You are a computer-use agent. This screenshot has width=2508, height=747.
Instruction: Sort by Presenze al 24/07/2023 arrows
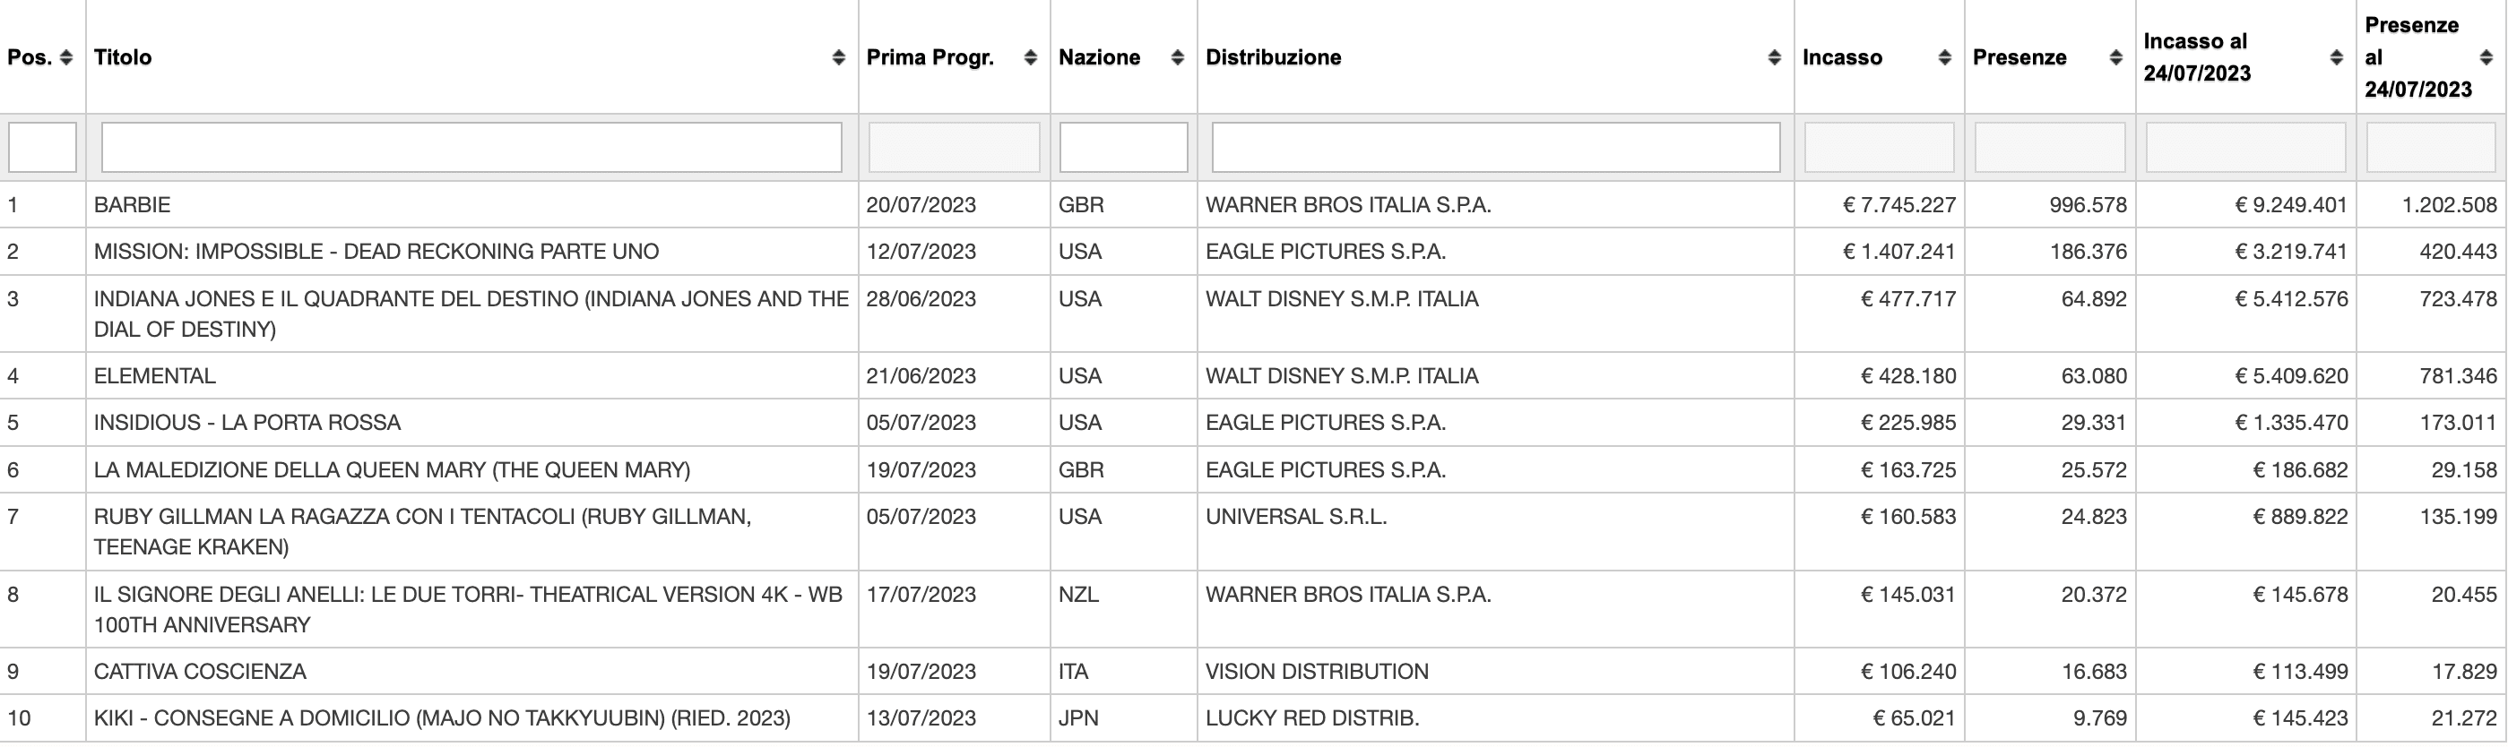(x=2486, y=57)
